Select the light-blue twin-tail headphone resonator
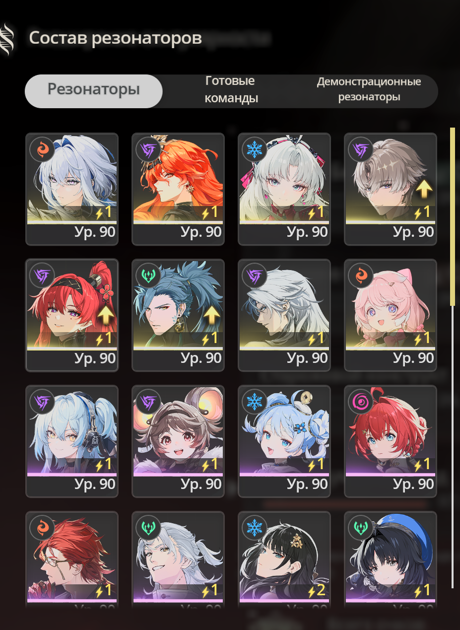The height and width of the screenshot is (630, 460). [x=72, y=441]
